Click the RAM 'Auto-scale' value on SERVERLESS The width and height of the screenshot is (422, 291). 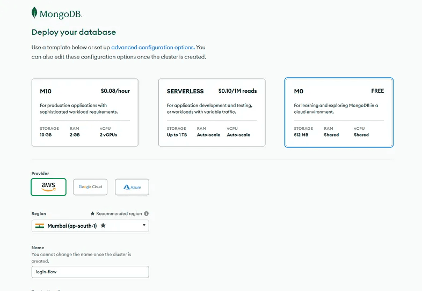[x=208, y=135]
